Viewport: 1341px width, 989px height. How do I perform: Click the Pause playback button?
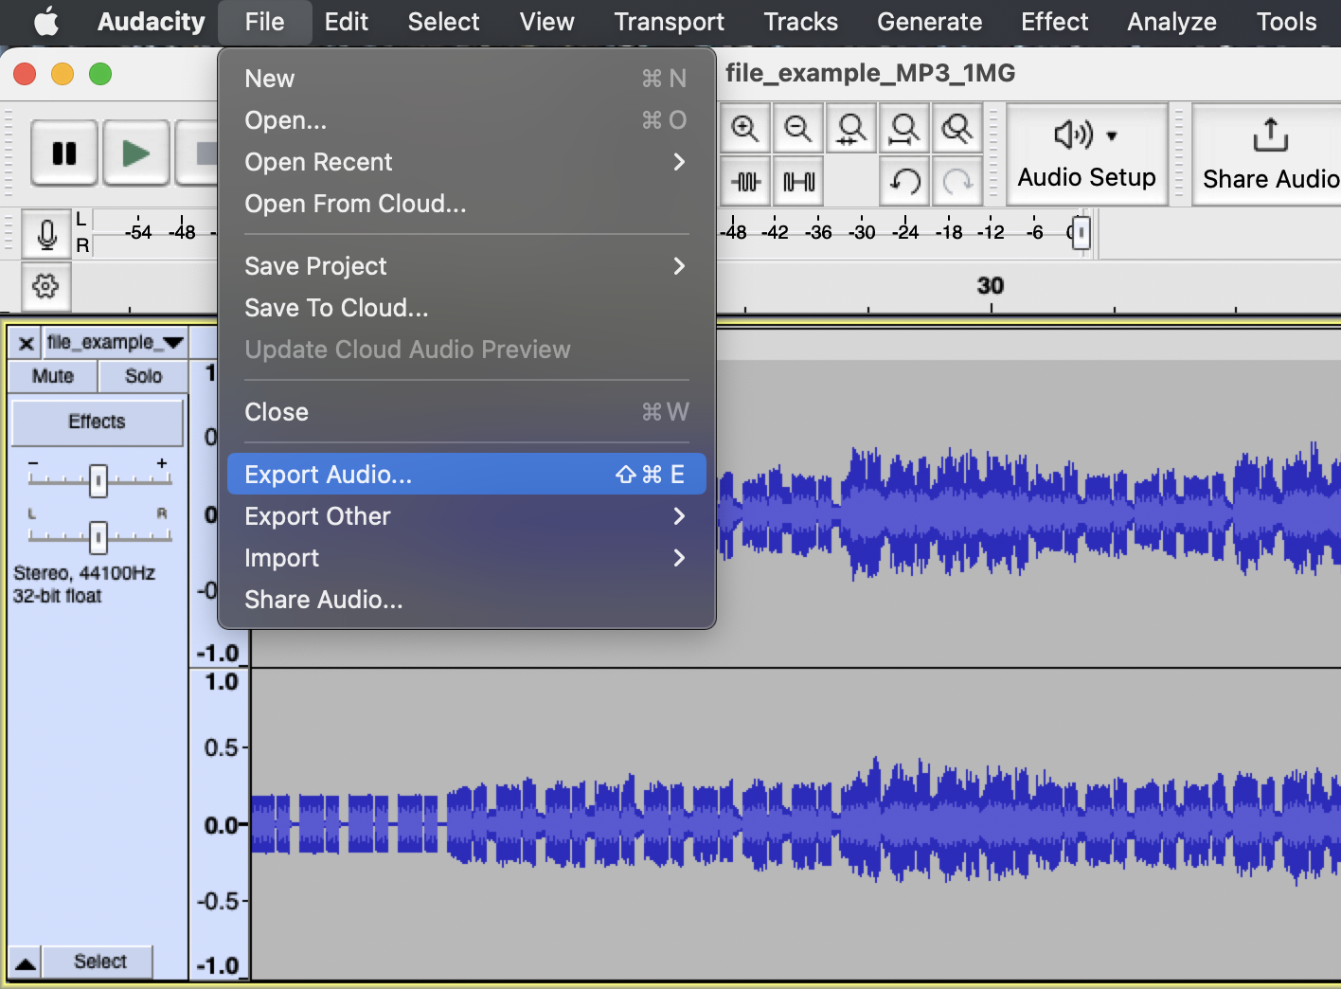click(64, 153)
